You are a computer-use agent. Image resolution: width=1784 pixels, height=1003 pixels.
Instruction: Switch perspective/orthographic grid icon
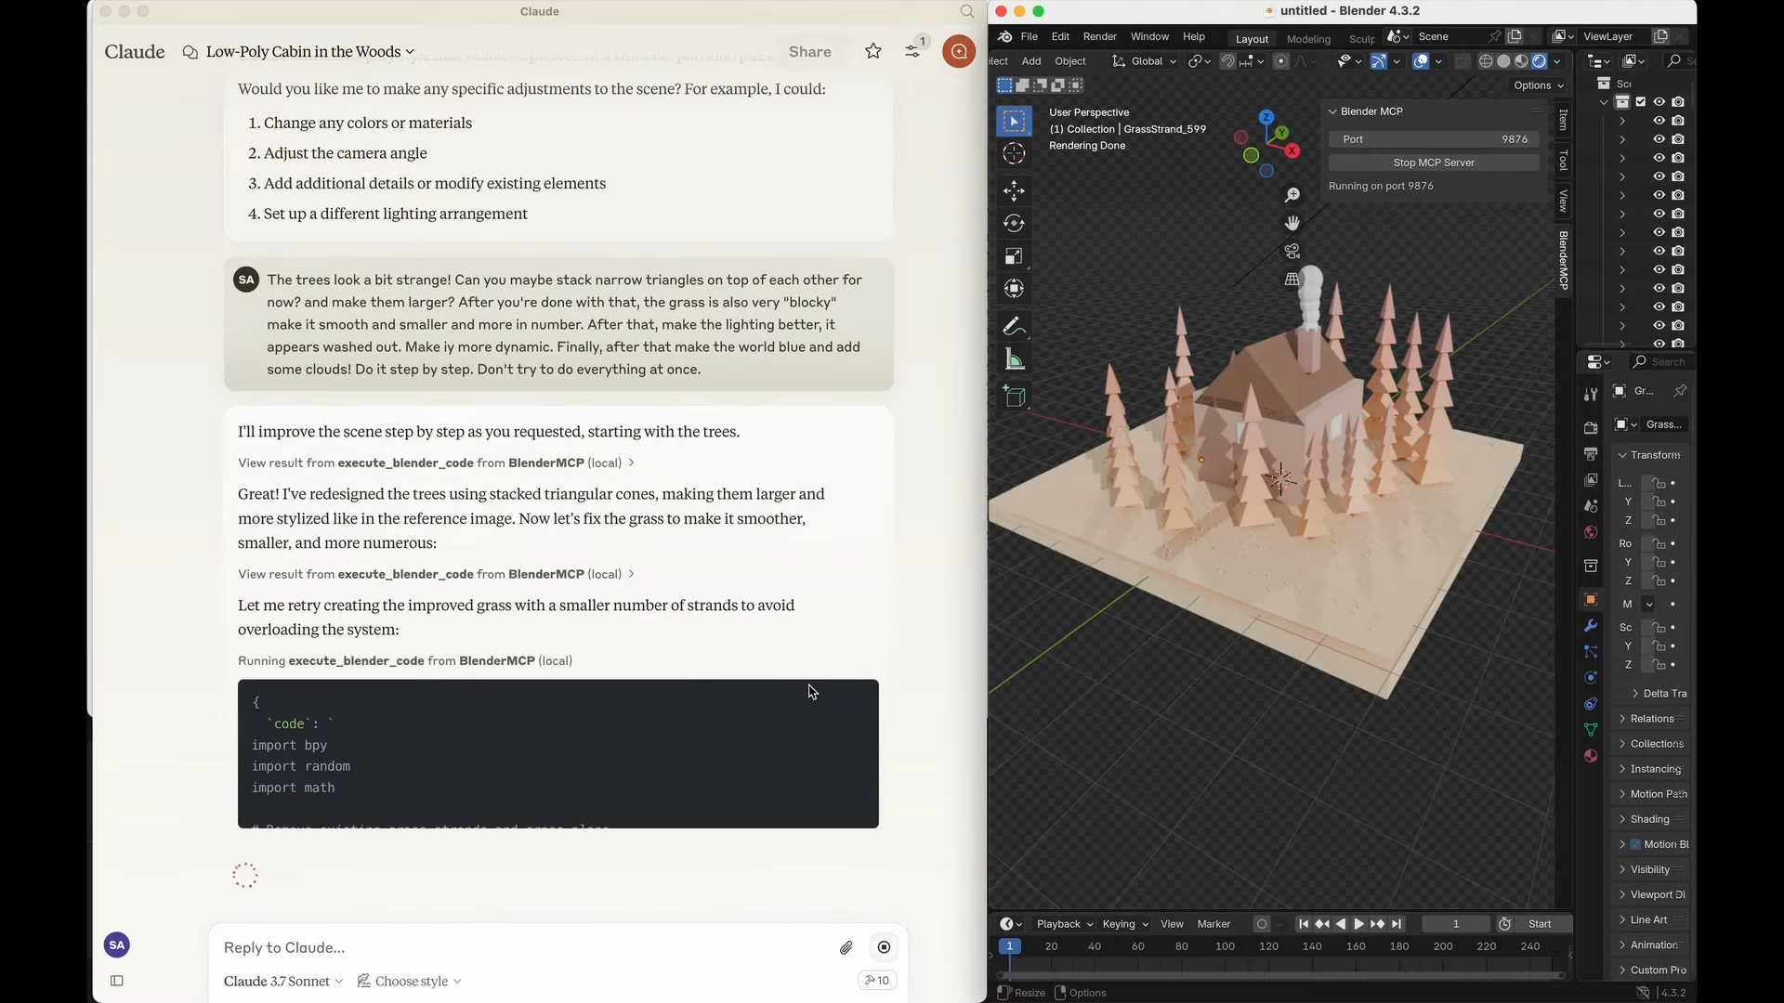coord(1292,279)
